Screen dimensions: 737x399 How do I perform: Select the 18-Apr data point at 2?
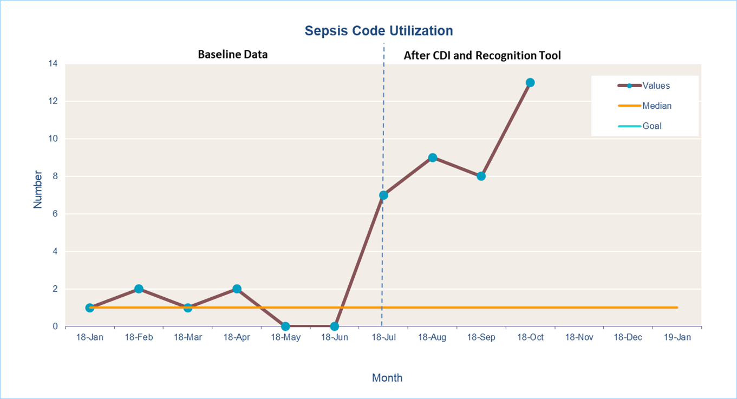237,289
